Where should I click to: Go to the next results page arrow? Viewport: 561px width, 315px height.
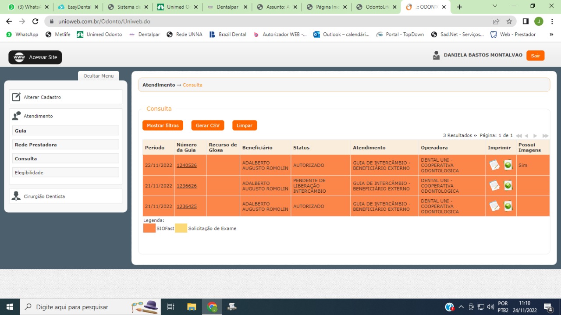tap(535, 136)
